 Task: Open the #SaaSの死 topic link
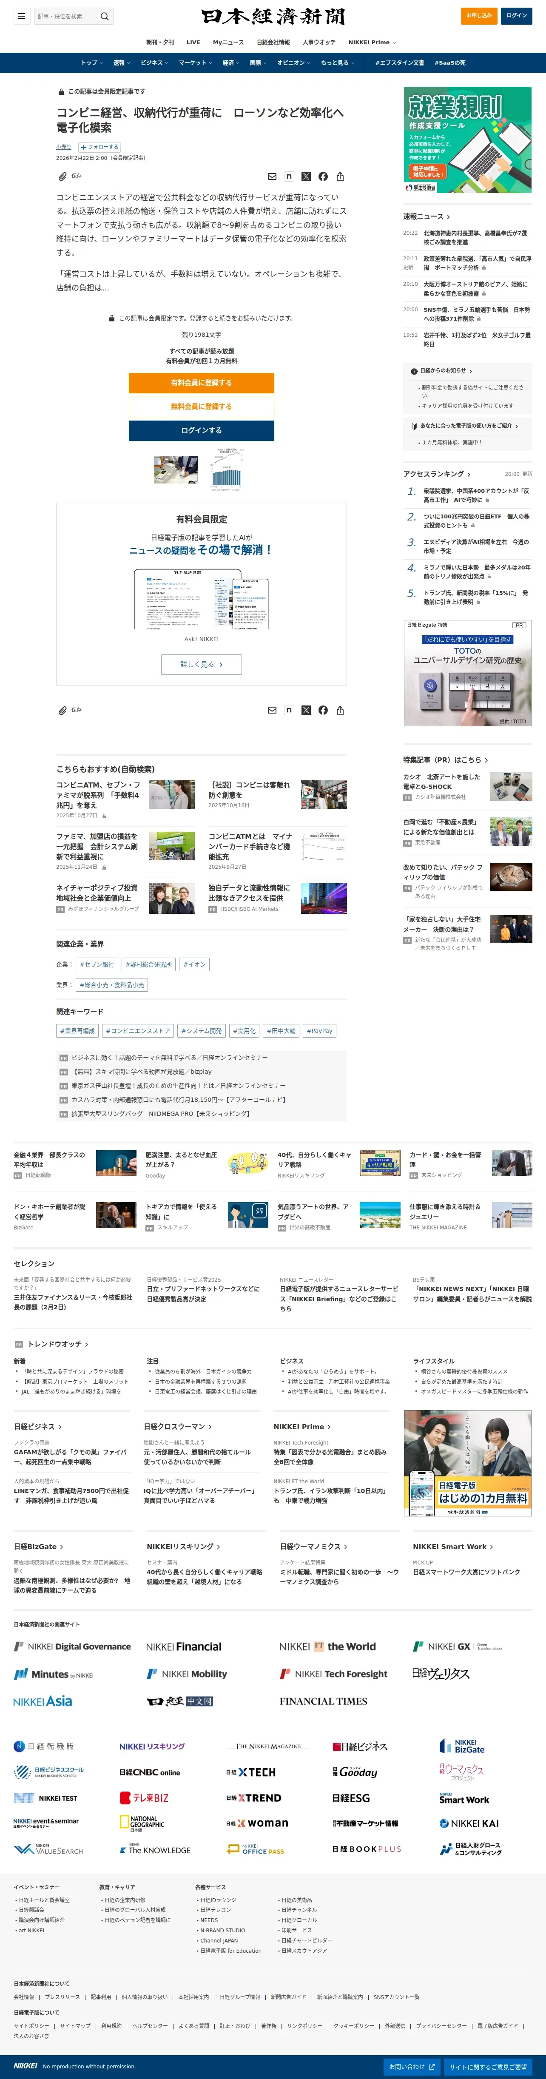(x=450, y=63)
